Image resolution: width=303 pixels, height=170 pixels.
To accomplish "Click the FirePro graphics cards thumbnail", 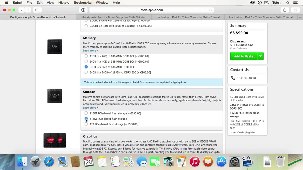I will tap(55, 140).
